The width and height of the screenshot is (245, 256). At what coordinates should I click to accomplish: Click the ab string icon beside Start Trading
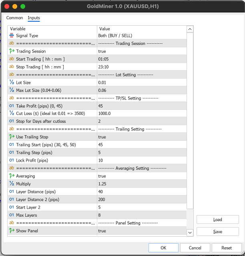click(x=12, y=59)
